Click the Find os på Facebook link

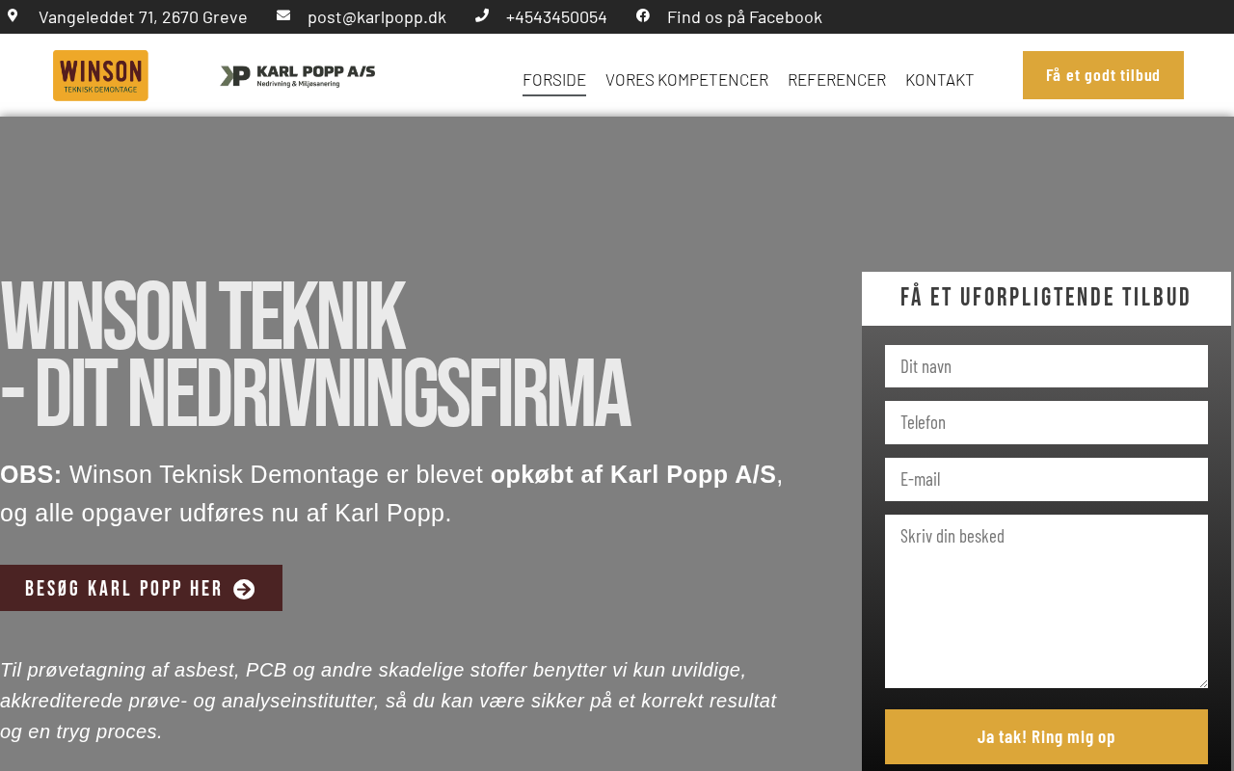[x=744, y=16]
